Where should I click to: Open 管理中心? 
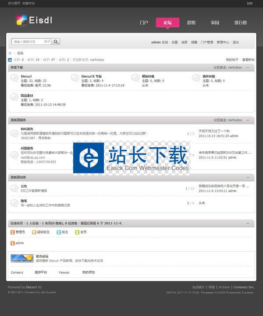[223, 42]
